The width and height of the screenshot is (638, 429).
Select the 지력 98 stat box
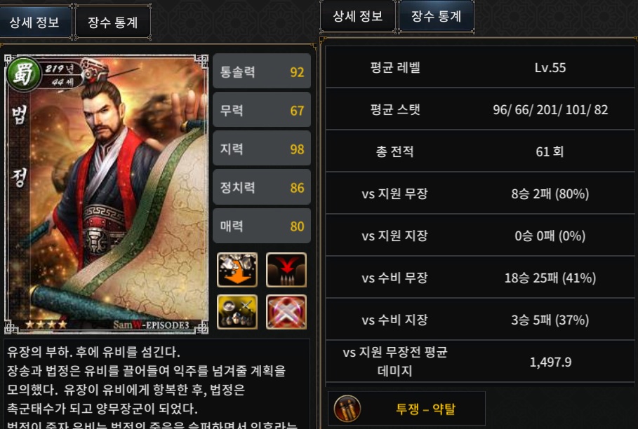pos(262,149)
